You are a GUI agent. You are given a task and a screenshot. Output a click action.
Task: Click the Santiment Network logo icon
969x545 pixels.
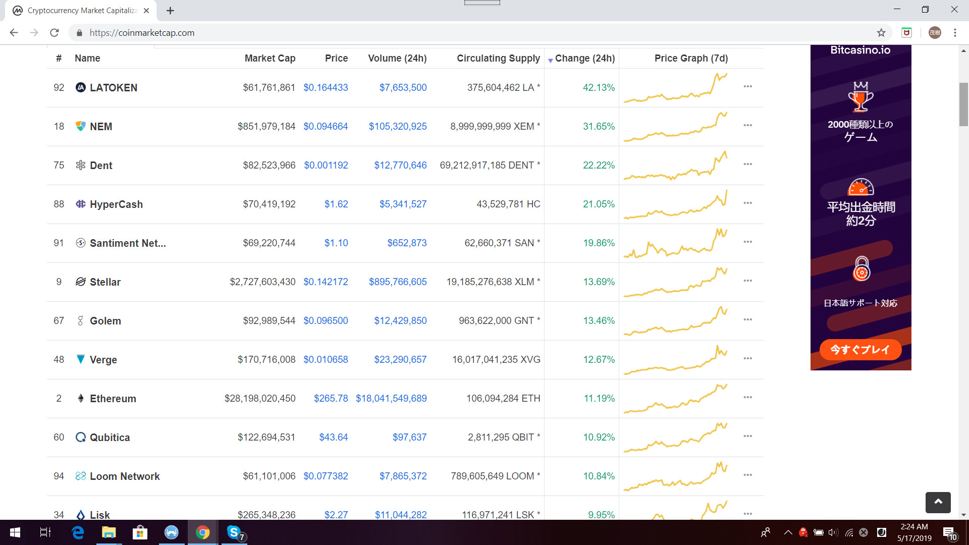80,243
